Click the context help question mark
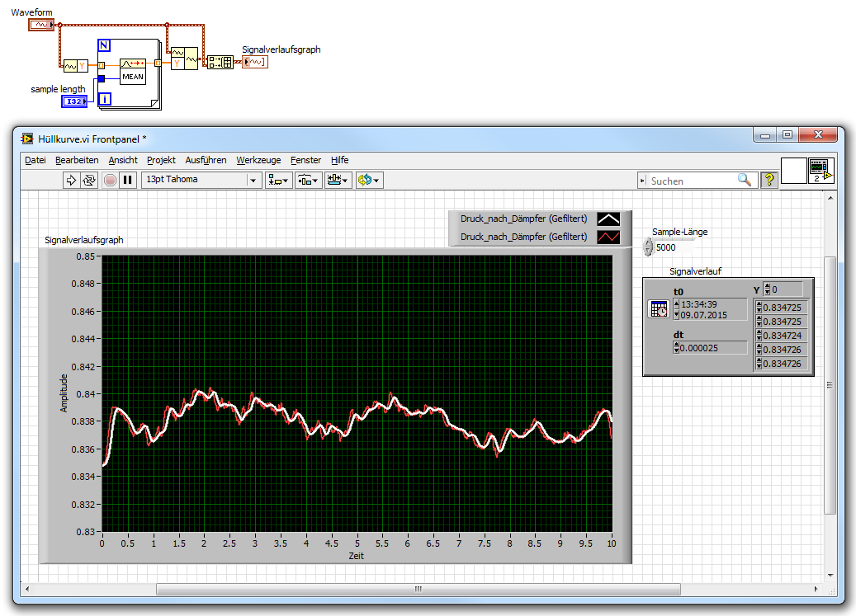856x616 pixels. click(x=769, y=180)
